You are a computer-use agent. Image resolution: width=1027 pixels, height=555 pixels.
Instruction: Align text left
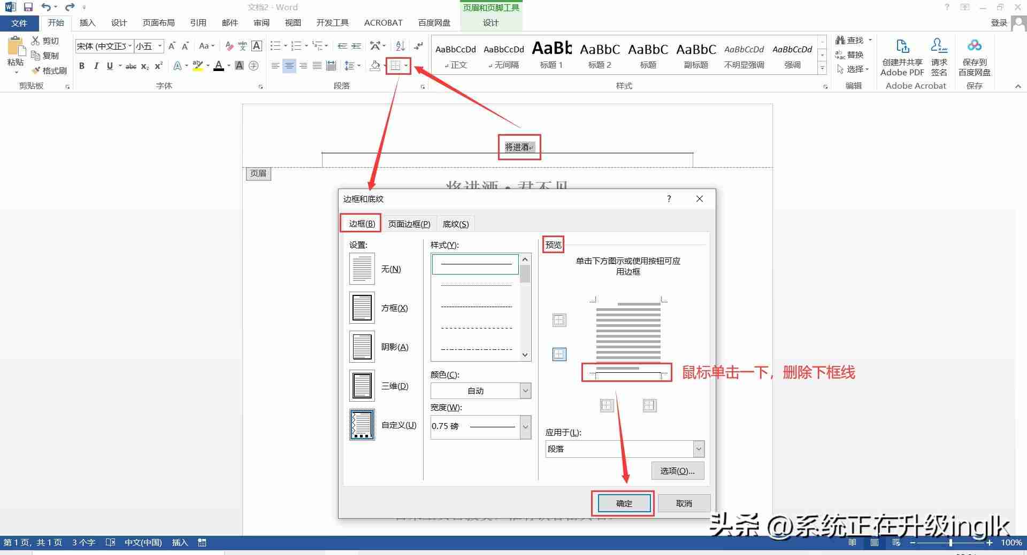pos(275,66)
